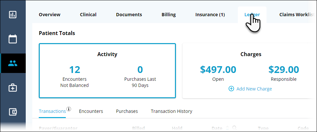The image size is (317, 132).
Task: View the Transaction History sub-tab
Action: (171, 111)
